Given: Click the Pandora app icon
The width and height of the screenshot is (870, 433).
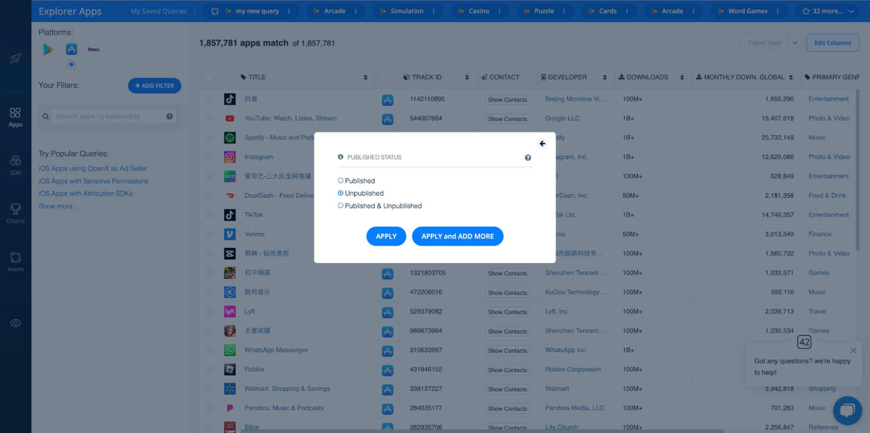Looking at the screenshot, I should point(230,408).
